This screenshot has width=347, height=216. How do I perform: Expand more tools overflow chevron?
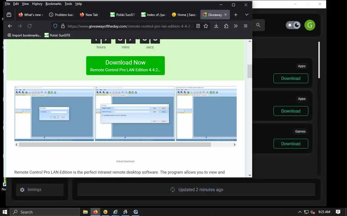pyautogui.click(x=236, y=26)
